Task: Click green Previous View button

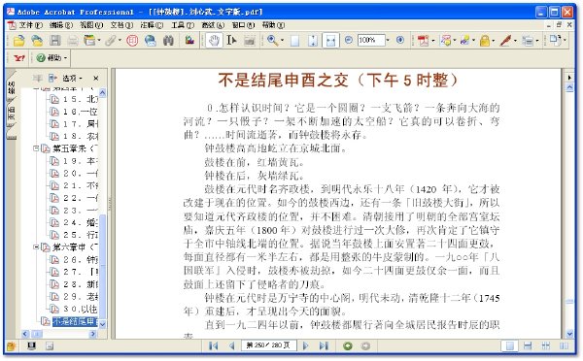Action: tap(348, 345)
